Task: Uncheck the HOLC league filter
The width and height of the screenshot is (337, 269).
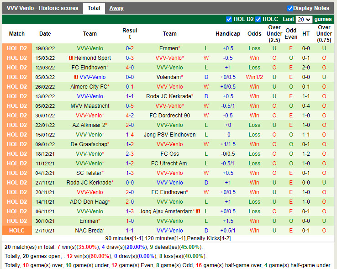Action: tap(258, 19)
